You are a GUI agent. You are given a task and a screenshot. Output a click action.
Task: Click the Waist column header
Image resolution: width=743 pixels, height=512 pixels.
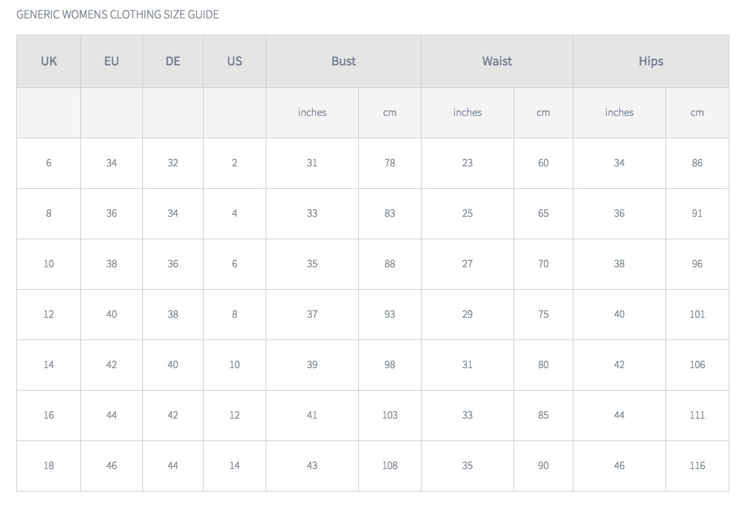tap(497, 61)
